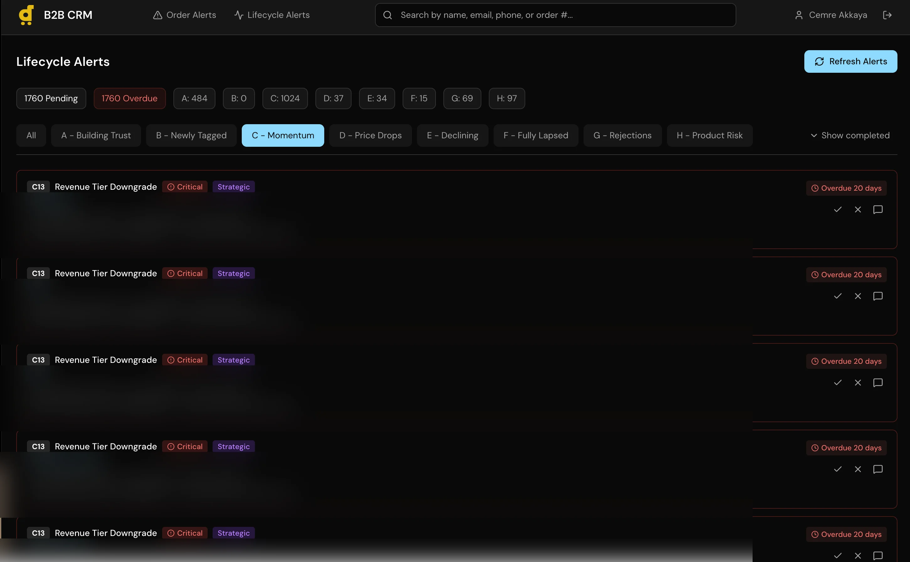The image size is (910, 562).
Task: Collapse the Show completed chevron
Action: tap(814, 135)
